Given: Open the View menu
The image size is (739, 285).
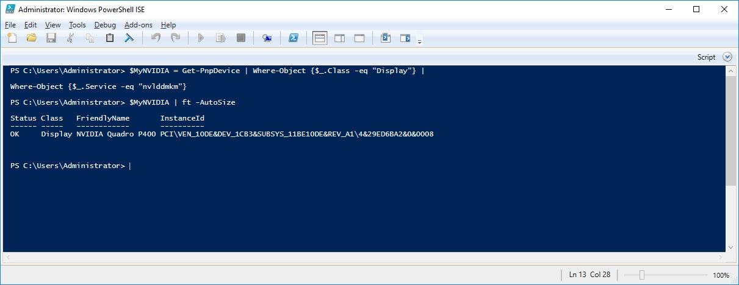Looking at the screenshot, I should [53, 25].
